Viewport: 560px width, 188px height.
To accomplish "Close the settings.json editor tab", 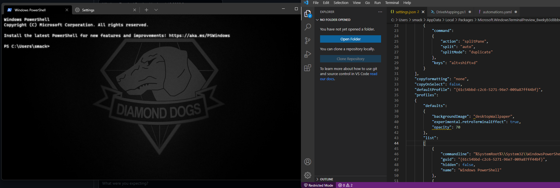I will click(x=423, y=12).
